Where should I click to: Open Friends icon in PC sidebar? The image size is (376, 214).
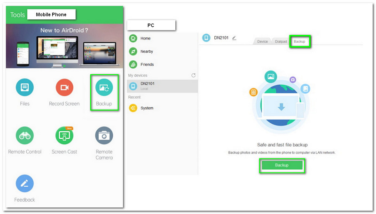(133, 64)
